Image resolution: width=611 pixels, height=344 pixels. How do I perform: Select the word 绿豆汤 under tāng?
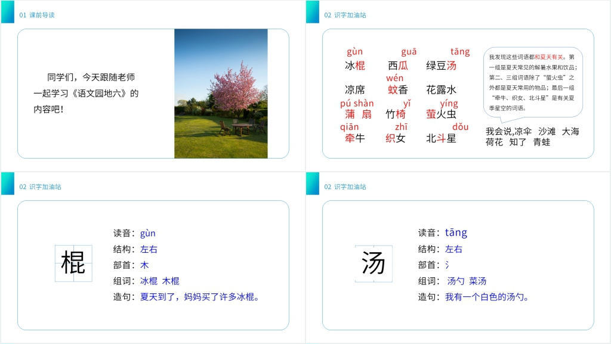tap(441, 66)
